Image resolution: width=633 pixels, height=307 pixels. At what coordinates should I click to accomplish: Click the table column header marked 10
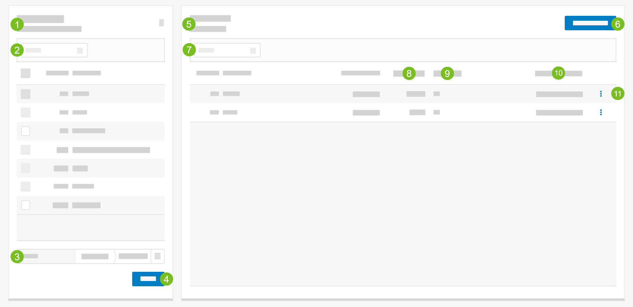coord(558,73)
